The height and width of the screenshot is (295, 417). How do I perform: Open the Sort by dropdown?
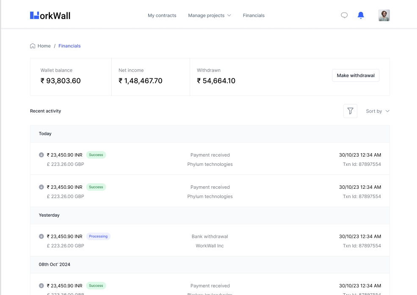pos(378,111)
